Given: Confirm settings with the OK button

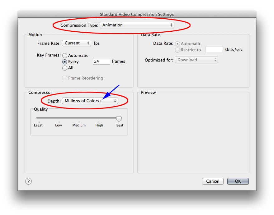Looking at the screenshot, I should click(x=238, y=181).
